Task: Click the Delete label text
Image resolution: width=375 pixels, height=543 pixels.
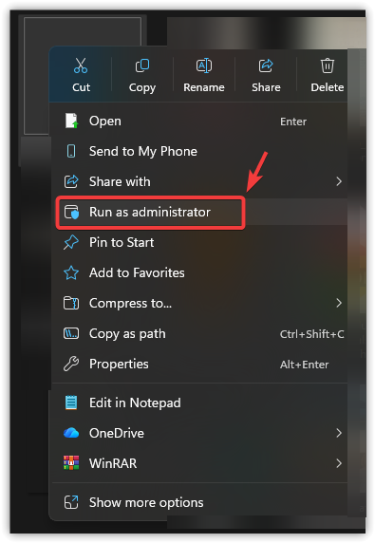Action: [328, 87]
